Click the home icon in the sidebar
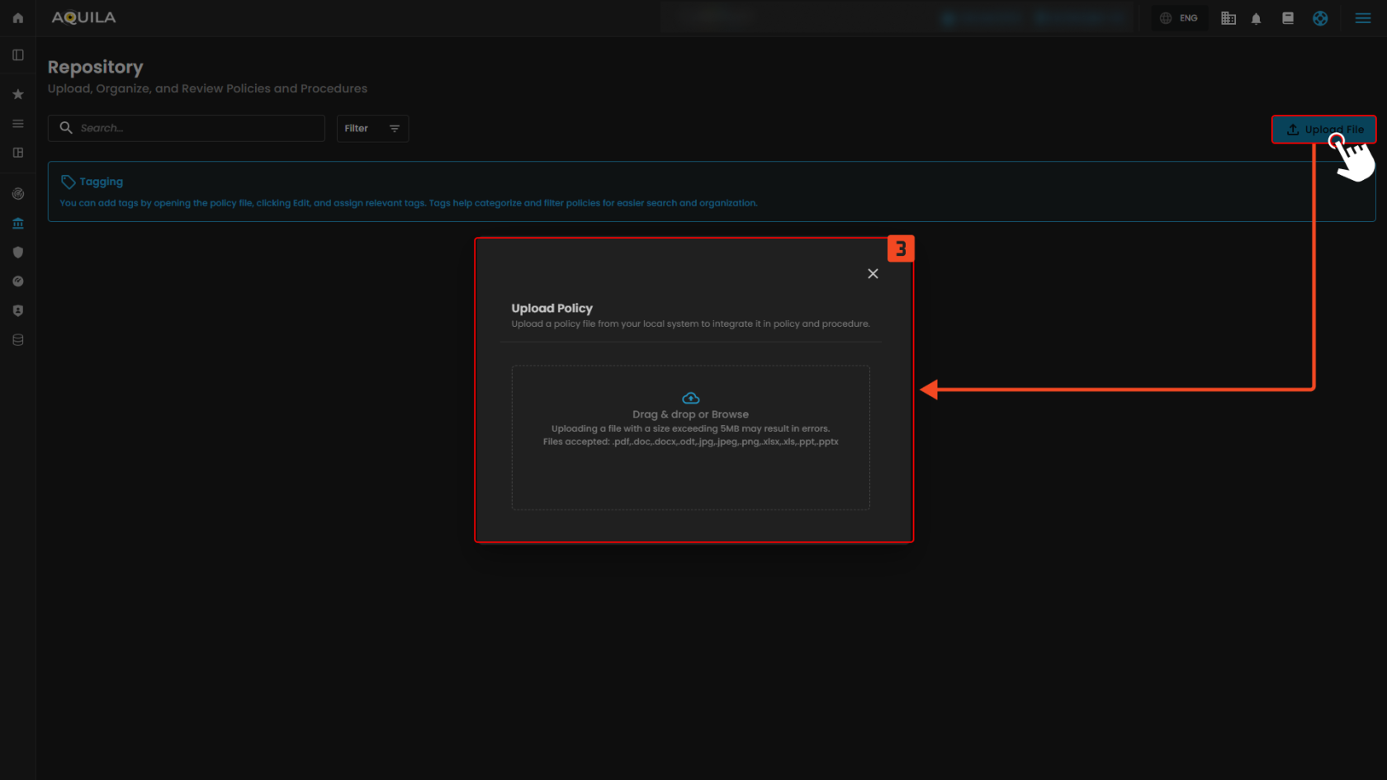Viewport: 1387px width, 780px height. click(x=18, y=18)
